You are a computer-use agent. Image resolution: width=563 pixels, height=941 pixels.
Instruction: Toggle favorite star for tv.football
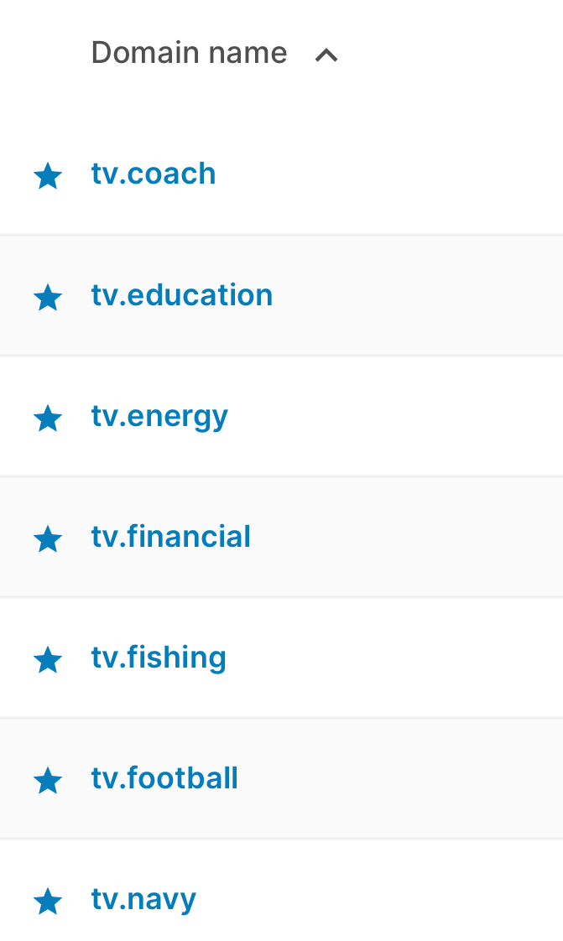[48, 780]
